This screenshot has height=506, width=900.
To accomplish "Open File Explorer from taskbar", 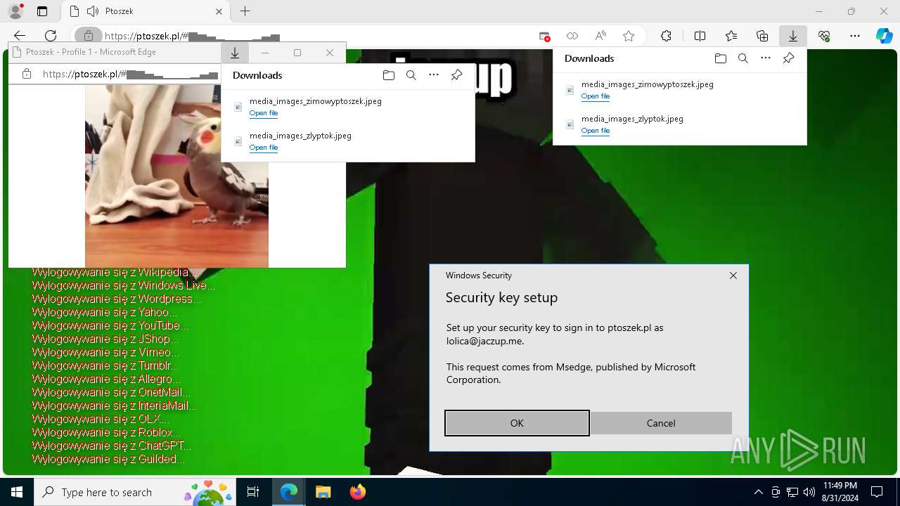I will (x=323, y=492).
